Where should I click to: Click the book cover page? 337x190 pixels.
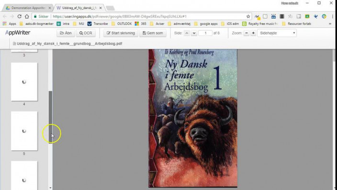(193, 118)
